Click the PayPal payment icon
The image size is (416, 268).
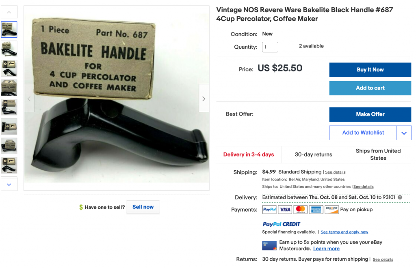[x=269, y=210]
